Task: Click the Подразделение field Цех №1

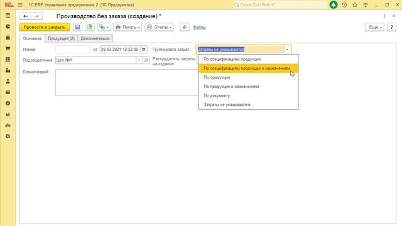Action: [x=95, y=60]
